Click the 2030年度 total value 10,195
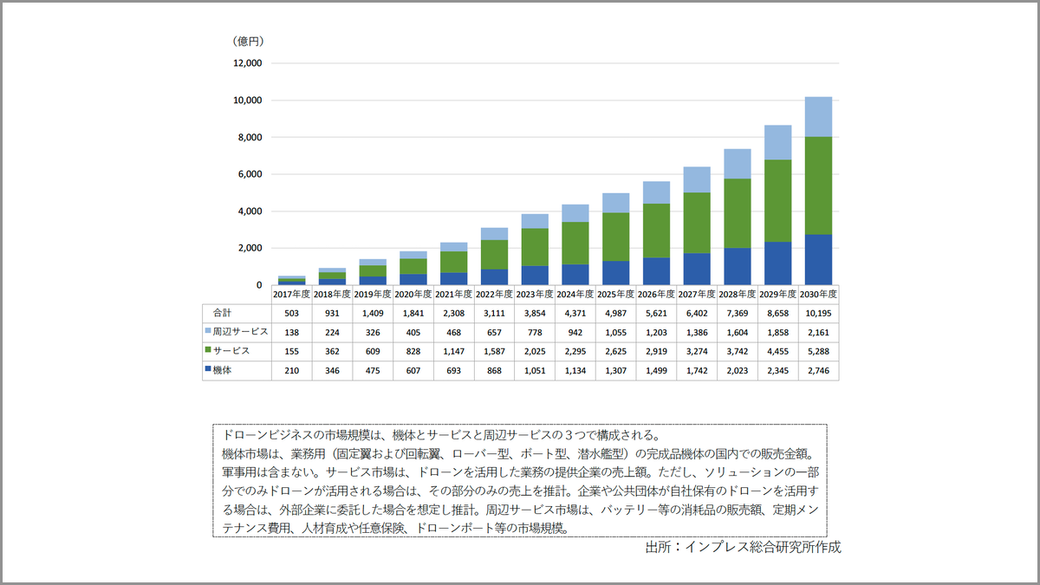The width and height of the screenshot is (1040, 585). [x=818, y=312]
